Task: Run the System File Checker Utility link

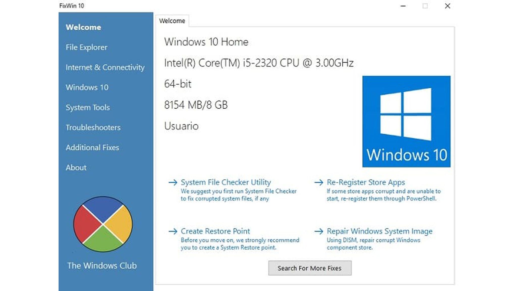Action: [225, 182]
